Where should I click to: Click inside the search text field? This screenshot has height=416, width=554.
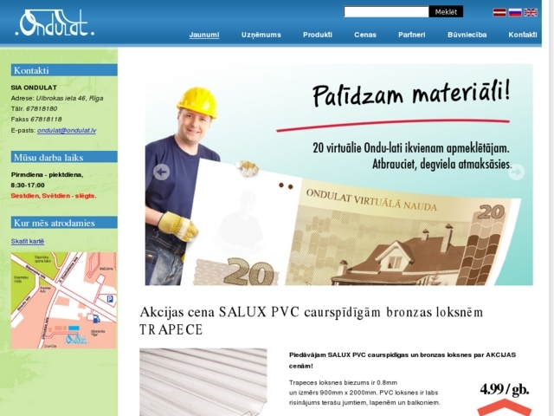click(386, 12)
